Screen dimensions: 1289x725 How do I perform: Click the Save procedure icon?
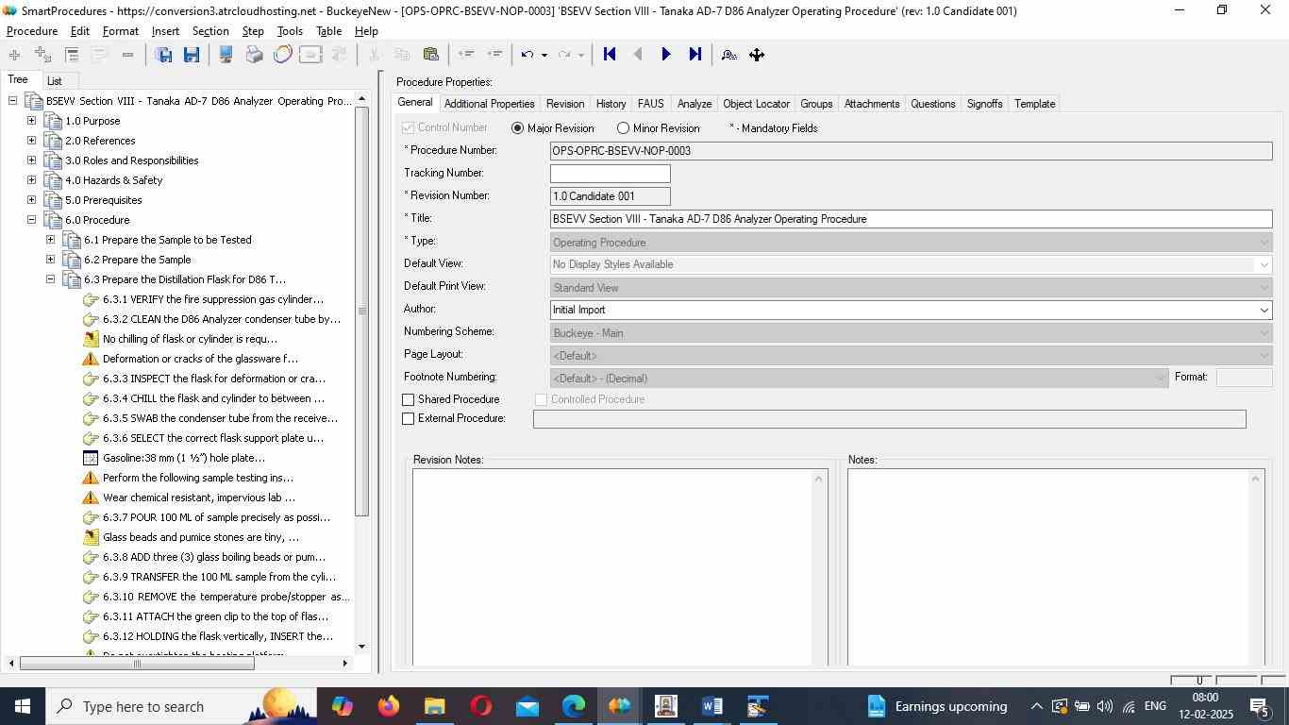click(192, 55)
